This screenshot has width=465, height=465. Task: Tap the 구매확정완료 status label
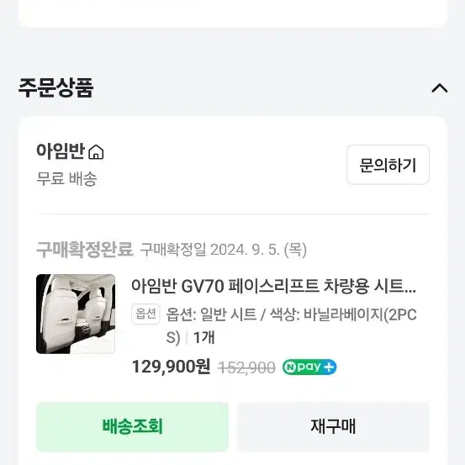85,250
